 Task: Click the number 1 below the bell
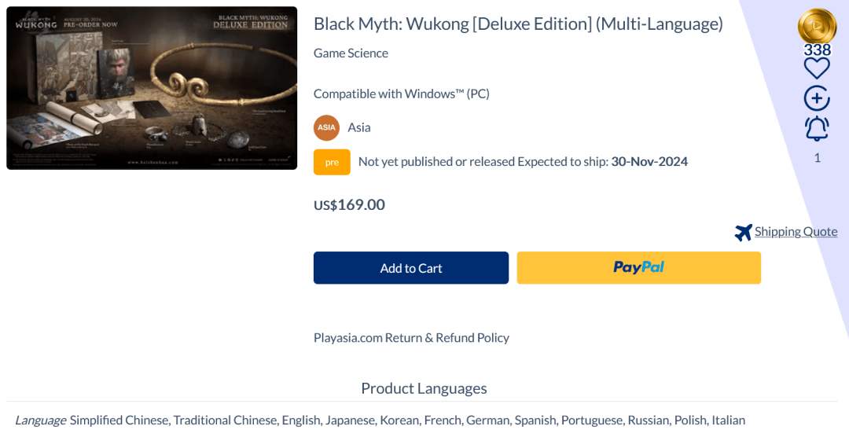point(817,158)
